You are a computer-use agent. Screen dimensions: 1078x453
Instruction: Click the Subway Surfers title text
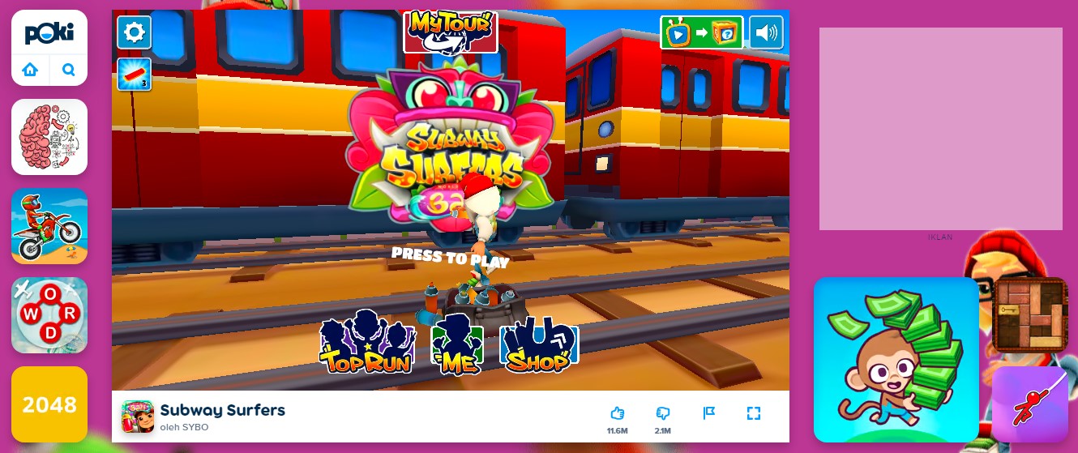(x=223, y=410)
